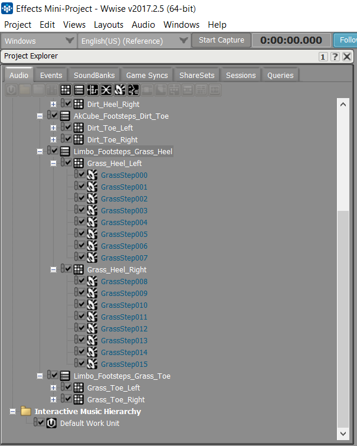357x446 pixels.
Task: Switch to the Game Syncs tab
Action: click(x=147, y=75)
